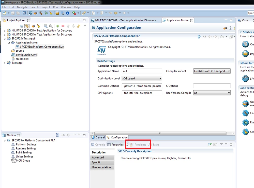Click the hammer build icon in toolbar
The image size is (254, 188).
pyautogui.click(x=41, y=13)
